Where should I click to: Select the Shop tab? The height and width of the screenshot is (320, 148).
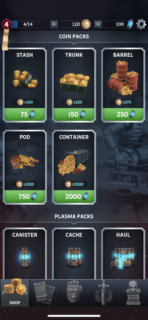(14, 292)
